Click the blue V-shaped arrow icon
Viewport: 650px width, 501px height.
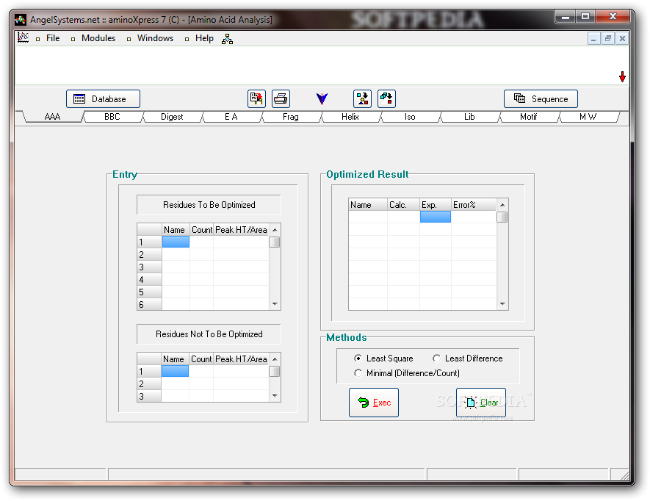(x=322, y=98)
